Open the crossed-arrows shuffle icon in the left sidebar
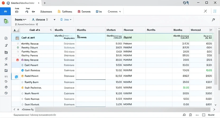Image resolution: width=220 pixels, height=118 pixels. pyautogui.click(x=6, y=65)
